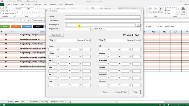Confirm formula entry with the checkmark icon
The image size is (189, 106).
tap(25, 20)
